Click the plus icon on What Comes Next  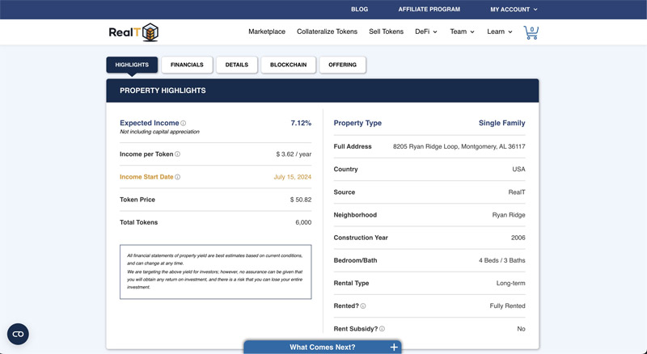[x=394, y=348]
